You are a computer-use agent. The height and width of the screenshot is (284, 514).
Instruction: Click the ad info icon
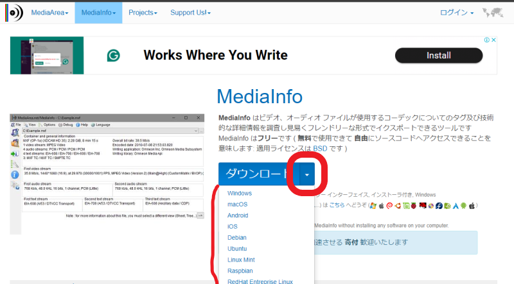point(487,40)
